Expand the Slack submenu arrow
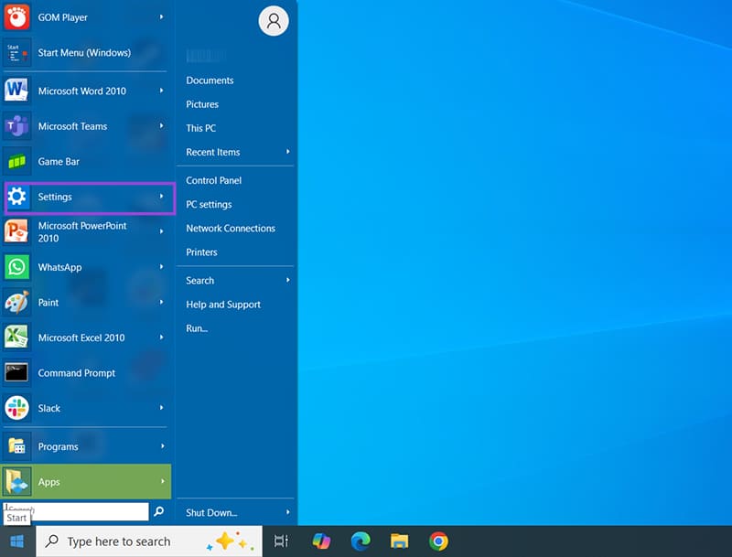The width and height of the screenshot is (732, 557). coord(162,408)
